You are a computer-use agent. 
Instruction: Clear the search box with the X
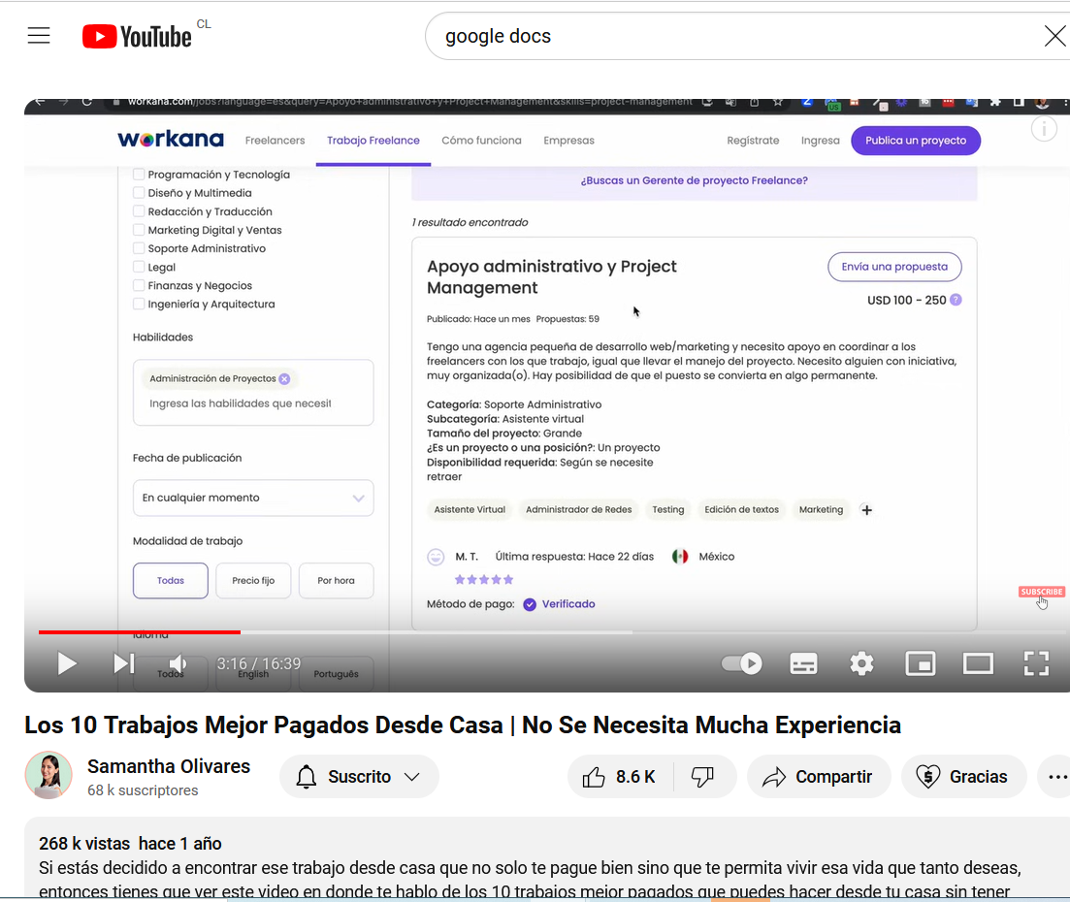point(1055,36)
